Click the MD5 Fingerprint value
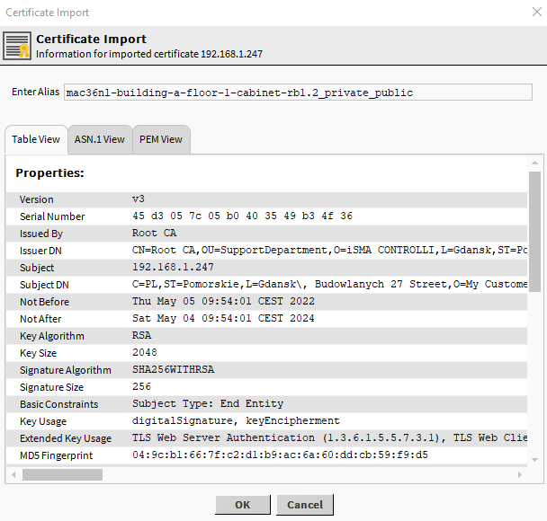 pos(280,455)
